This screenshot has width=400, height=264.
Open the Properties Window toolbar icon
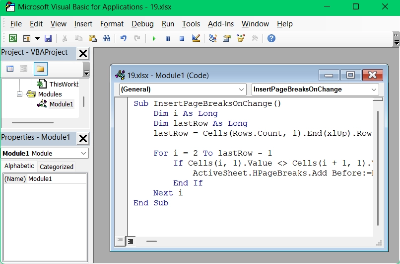point(226,38)
